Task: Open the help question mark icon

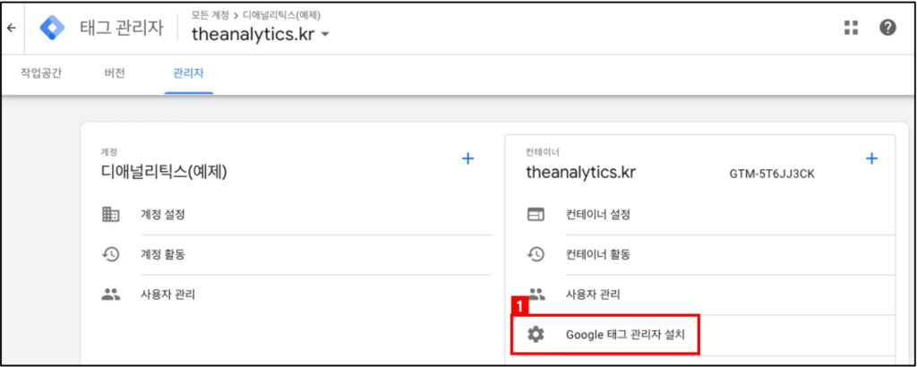Action: pos(887,28)
